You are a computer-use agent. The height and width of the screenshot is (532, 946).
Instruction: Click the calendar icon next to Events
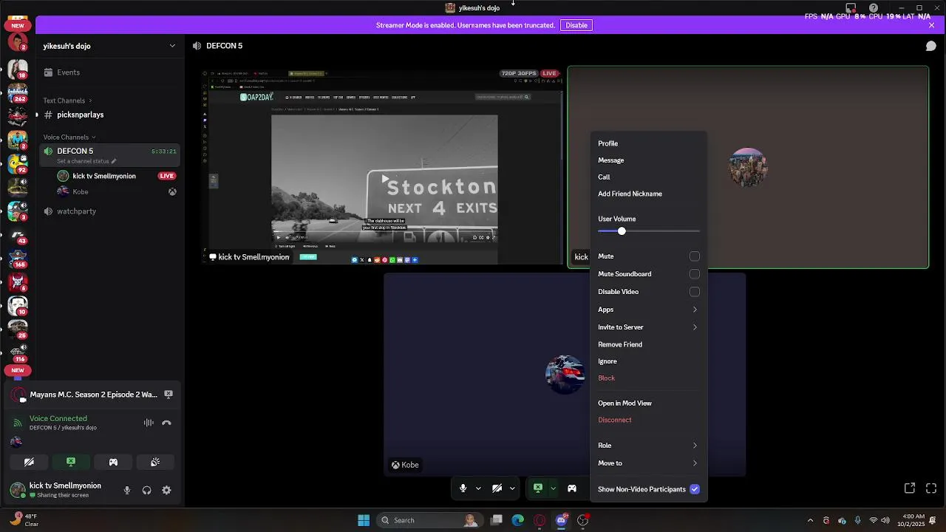(x=48, y=72)
